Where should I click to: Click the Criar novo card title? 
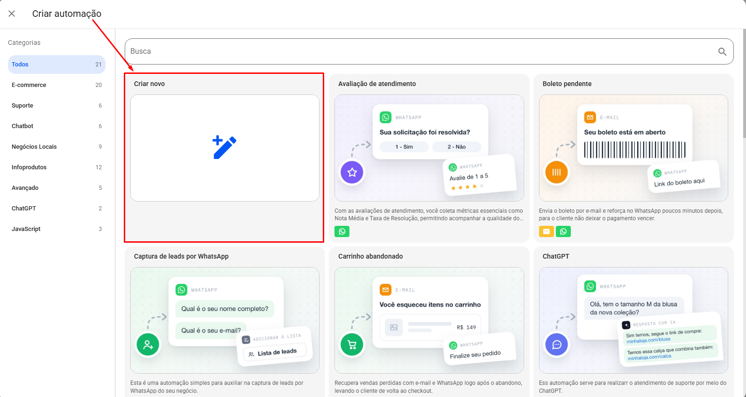coord(149,84)
